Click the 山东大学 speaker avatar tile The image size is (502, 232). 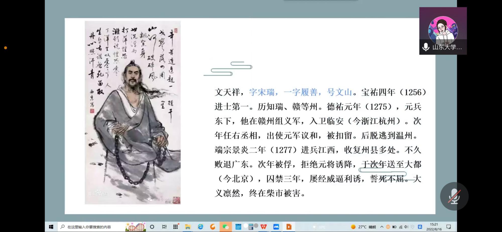(443, 31)
